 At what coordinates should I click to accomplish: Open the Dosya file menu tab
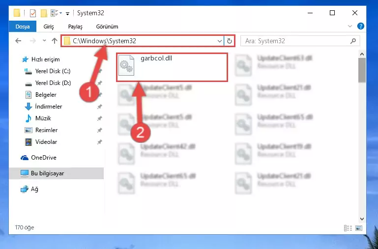(x=23, y=27)
